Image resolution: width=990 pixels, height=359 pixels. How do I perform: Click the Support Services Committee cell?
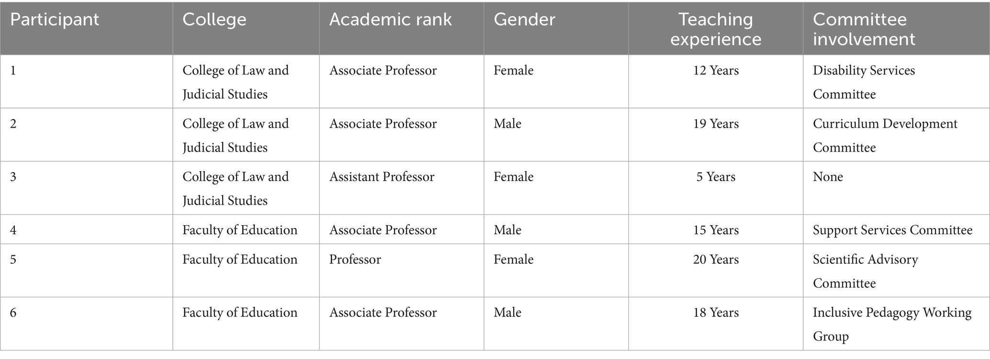coord(892,230)
